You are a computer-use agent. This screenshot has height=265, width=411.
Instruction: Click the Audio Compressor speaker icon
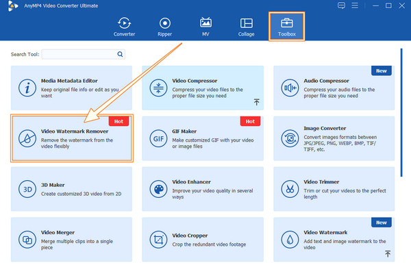click(x=290, y=88)
